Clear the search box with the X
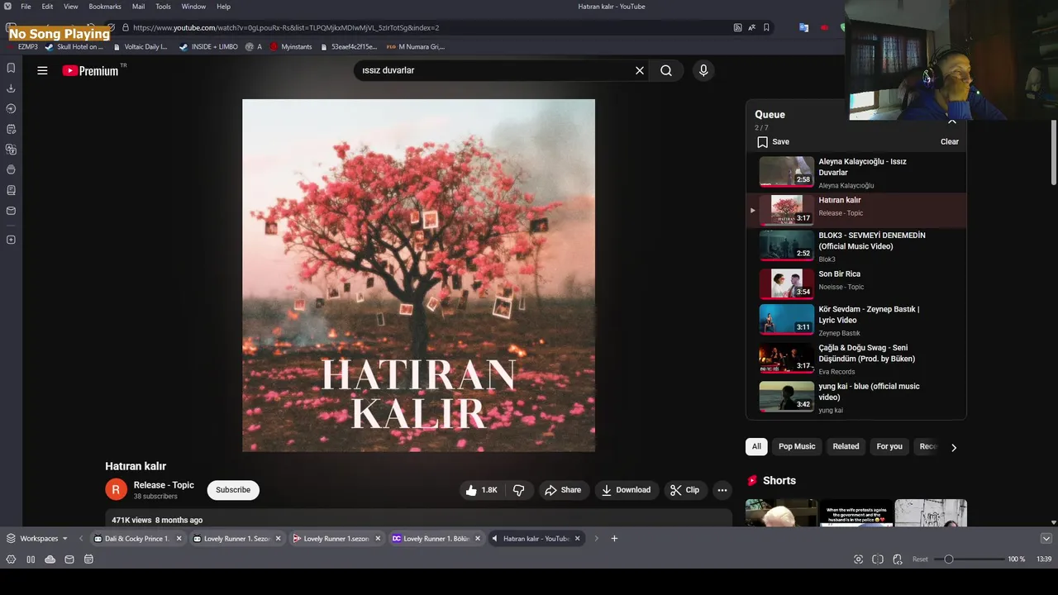 coord(639,71)
